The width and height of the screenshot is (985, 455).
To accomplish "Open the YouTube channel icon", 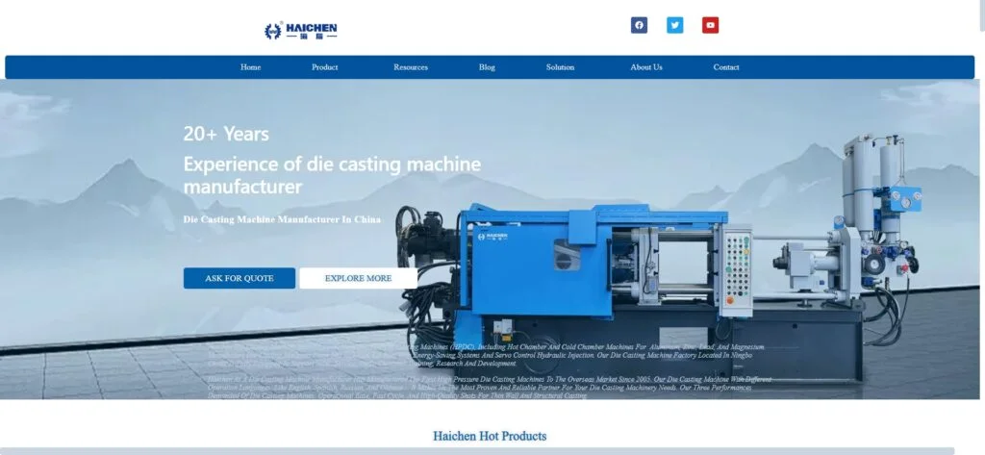I will (710, 26).
